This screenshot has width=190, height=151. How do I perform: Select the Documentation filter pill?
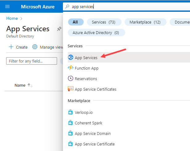tap(180, 22)
